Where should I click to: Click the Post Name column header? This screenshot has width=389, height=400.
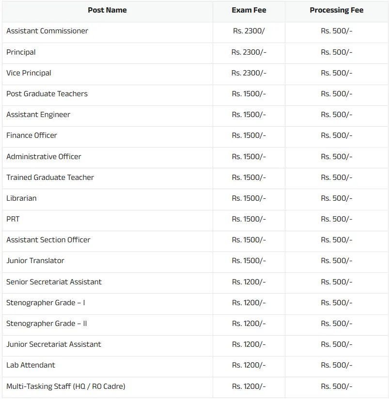tap(107, 10)
